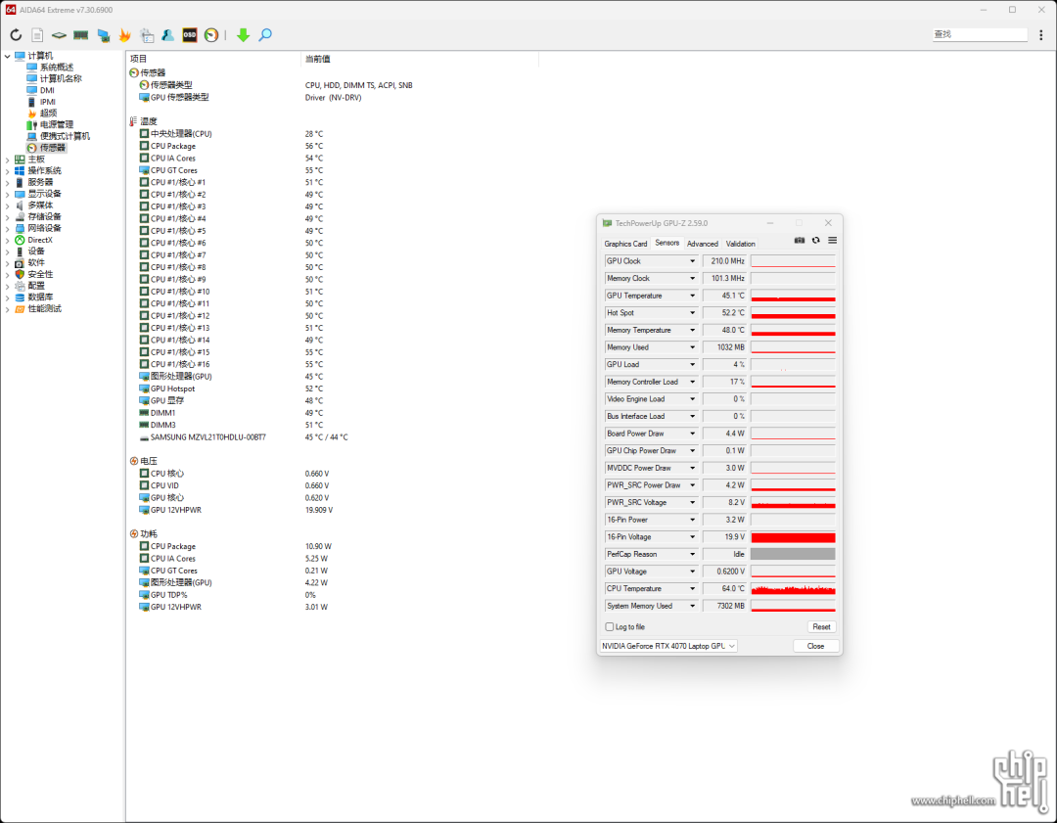Click the 16-Pin Voltage red graph
The image size is (1057, 823).
point(793,537)
